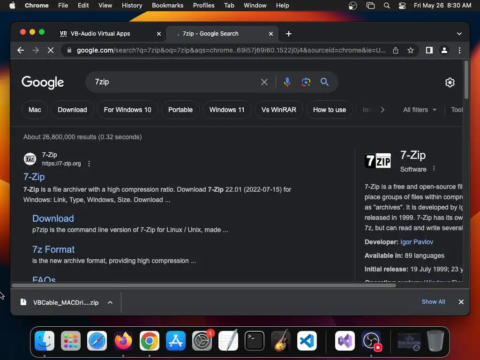Close the VB-Audio Virtual Apps tab
Screen dimensions: 480x360
pyautogui.click(x=159, y=34)
